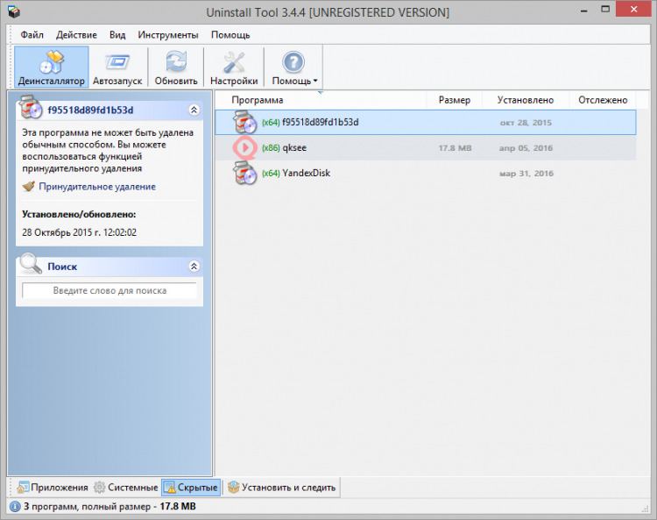
Task: Click the icon of f95518d89fd1b53d entry
Action: pos(244,123)
